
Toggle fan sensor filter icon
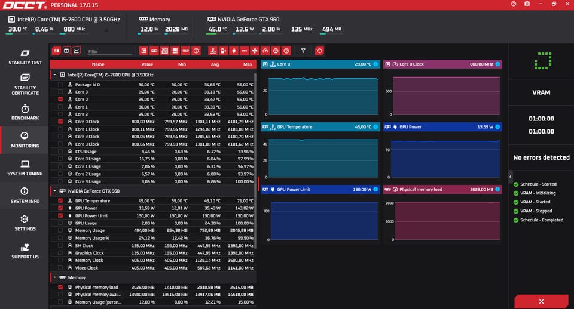[255, 51]
